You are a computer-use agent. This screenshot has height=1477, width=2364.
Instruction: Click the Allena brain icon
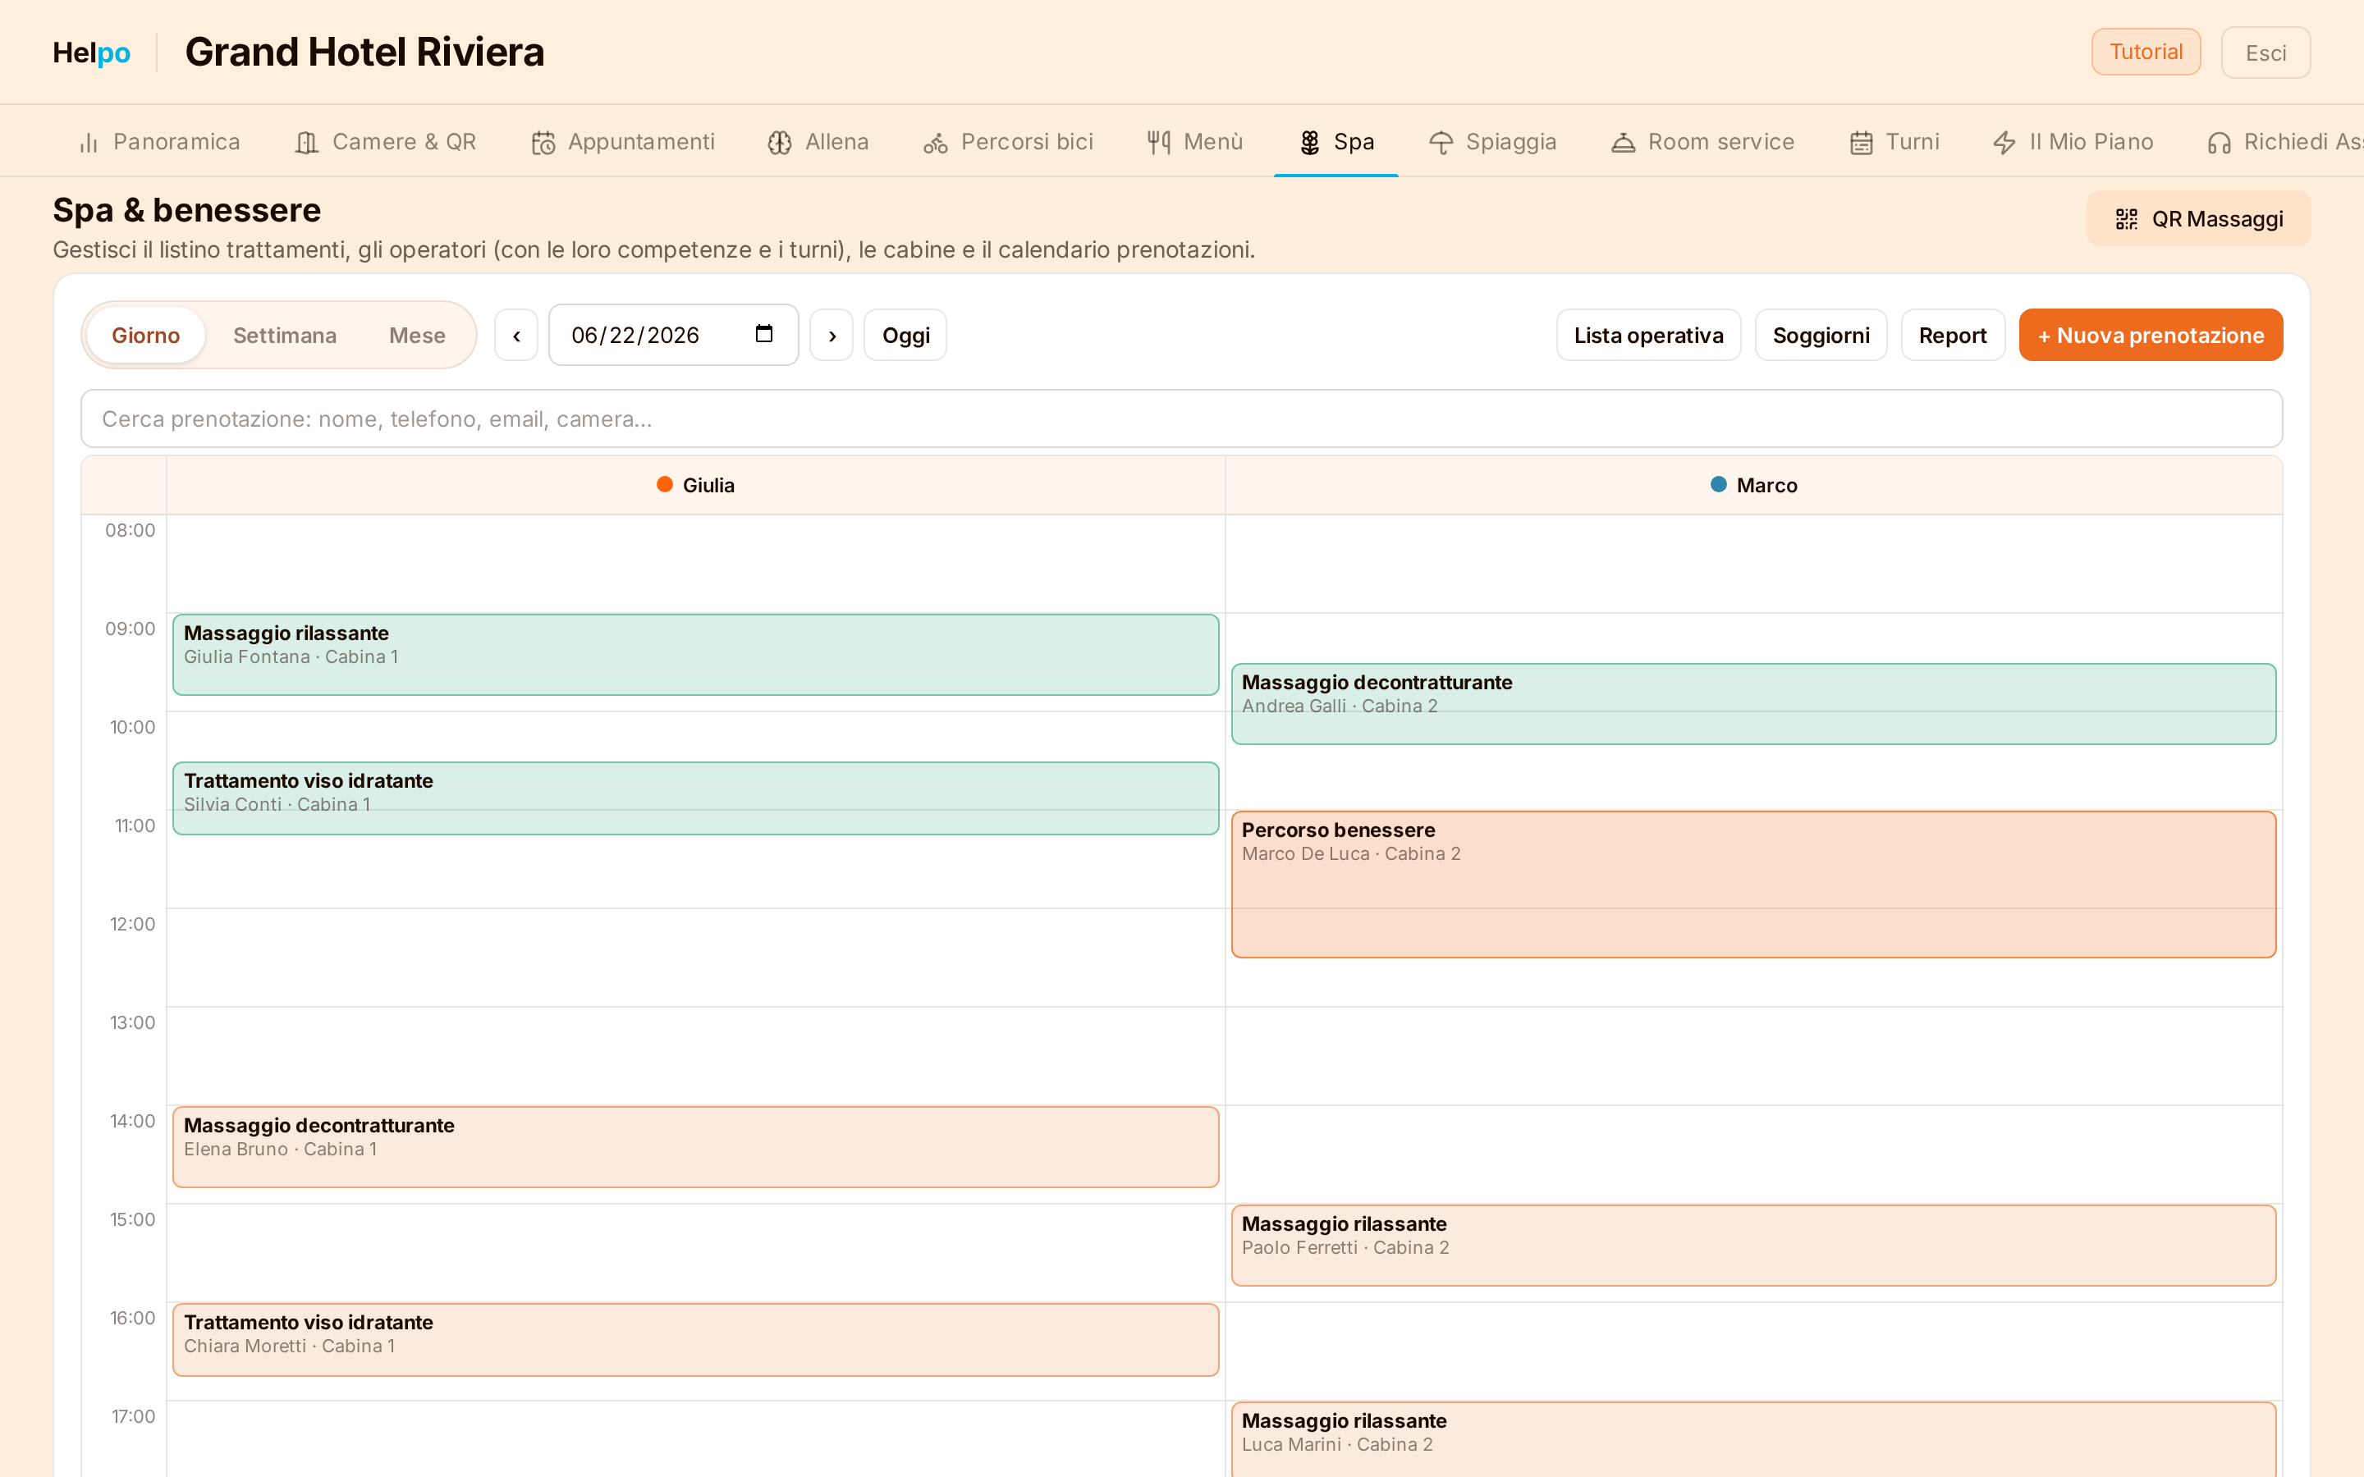coord(780,143)
